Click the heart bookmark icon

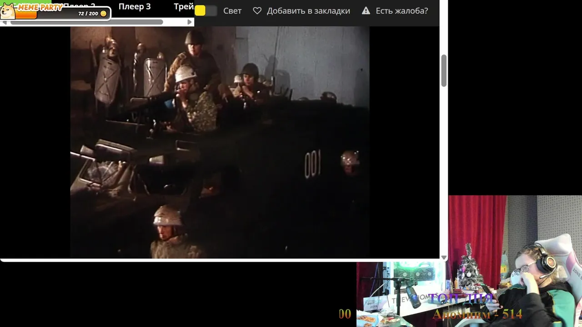pyautogui.click(x=257, y=10)
